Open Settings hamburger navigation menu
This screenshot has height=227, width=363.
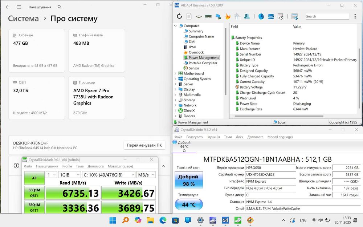[x=19, y=7]
